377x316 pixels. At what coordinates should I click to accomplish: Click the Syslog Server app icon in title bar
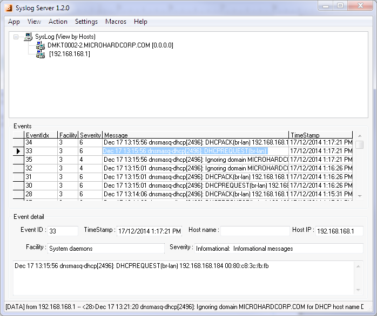pyautogui.click(x=9, y=8)
